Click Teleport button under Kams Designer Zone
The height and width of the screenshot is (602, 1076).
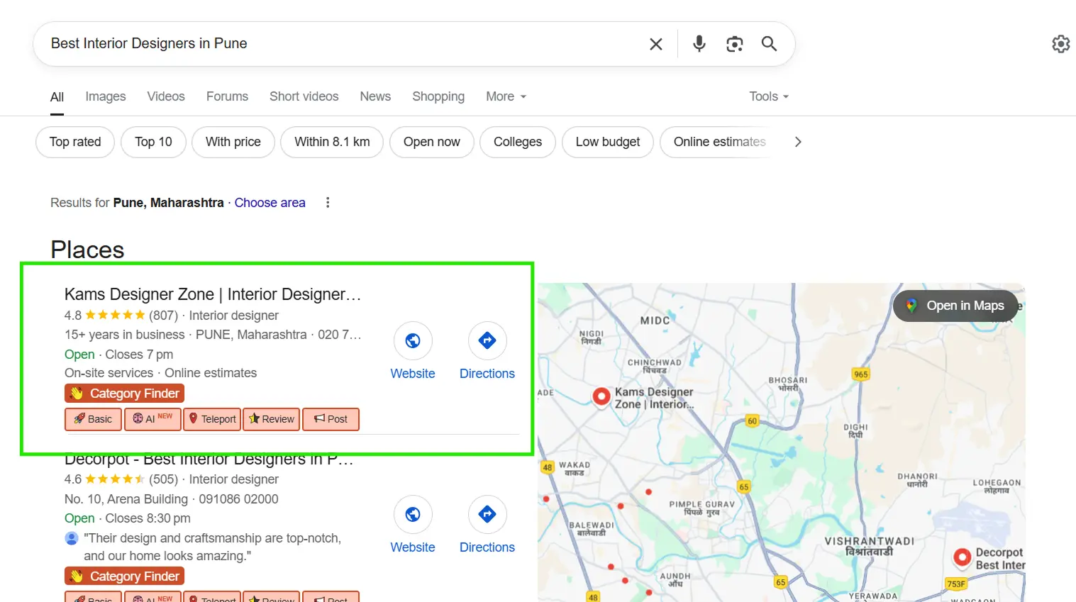[x=212, y=419]
